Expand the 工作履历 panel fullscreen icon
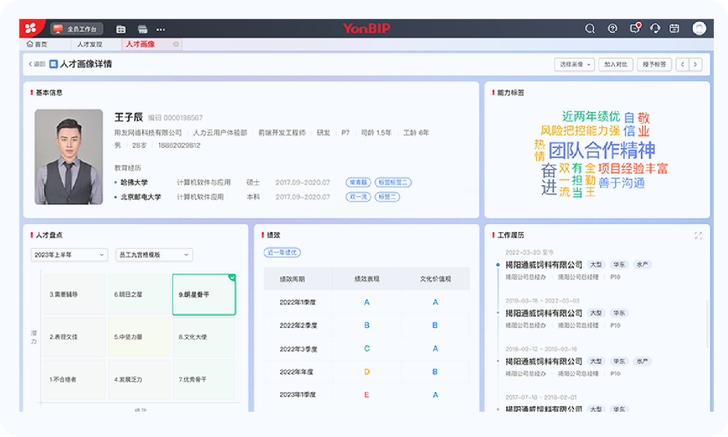 click(x=698, y=236)
